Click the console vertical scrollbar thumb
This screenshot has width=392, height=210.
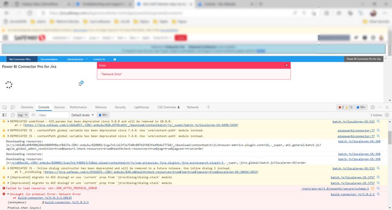click(x=390, y=138)
